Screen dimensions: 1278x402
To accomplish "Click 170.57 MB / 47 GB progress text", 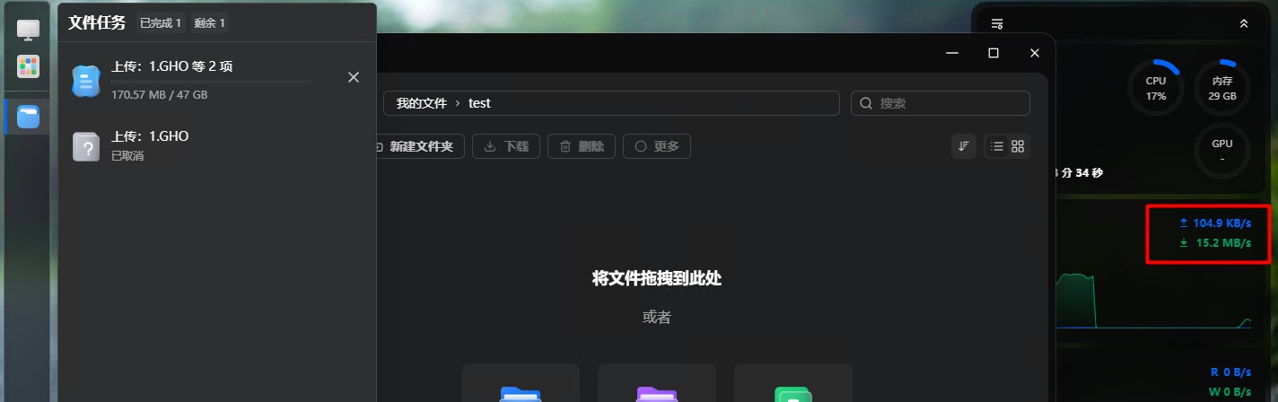I will pyautogui.click(x=160, y=94).
